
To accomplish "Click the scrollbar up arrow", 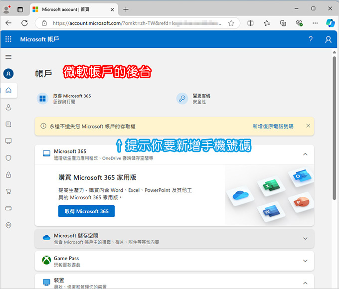I will point(334,52).
